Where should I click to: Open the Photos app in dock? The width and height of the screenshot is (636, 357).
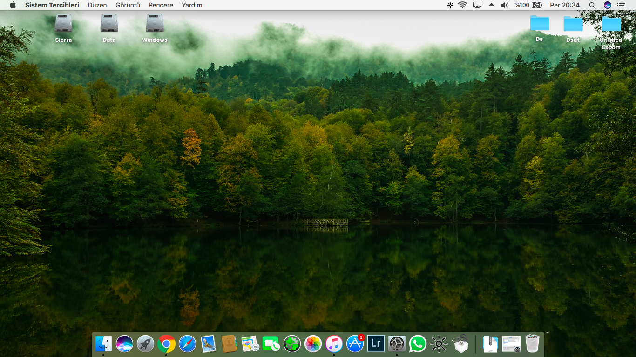[313, 344]
